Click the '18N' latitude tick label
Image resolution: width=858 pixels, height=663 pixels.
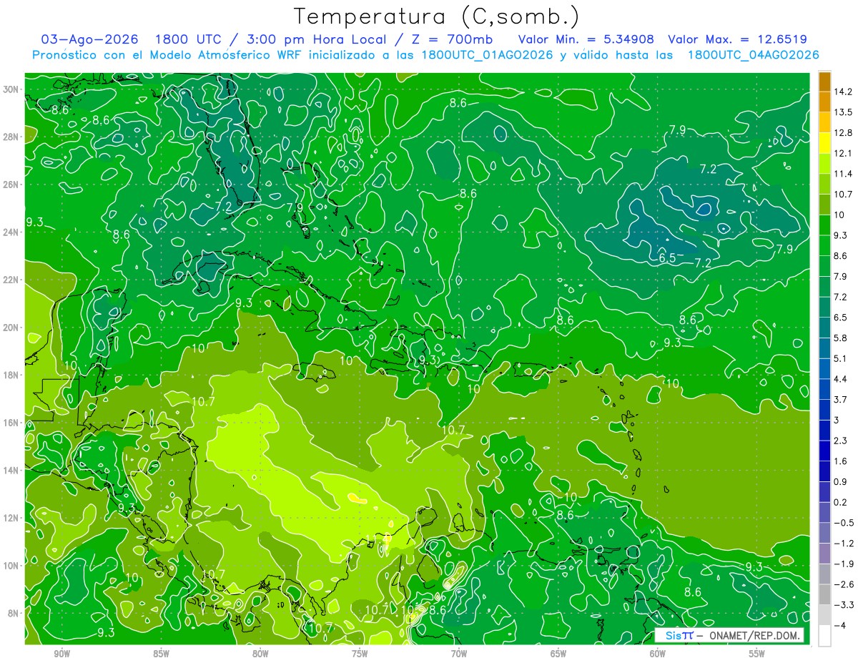pyautogui.click(x=11, y=375)
